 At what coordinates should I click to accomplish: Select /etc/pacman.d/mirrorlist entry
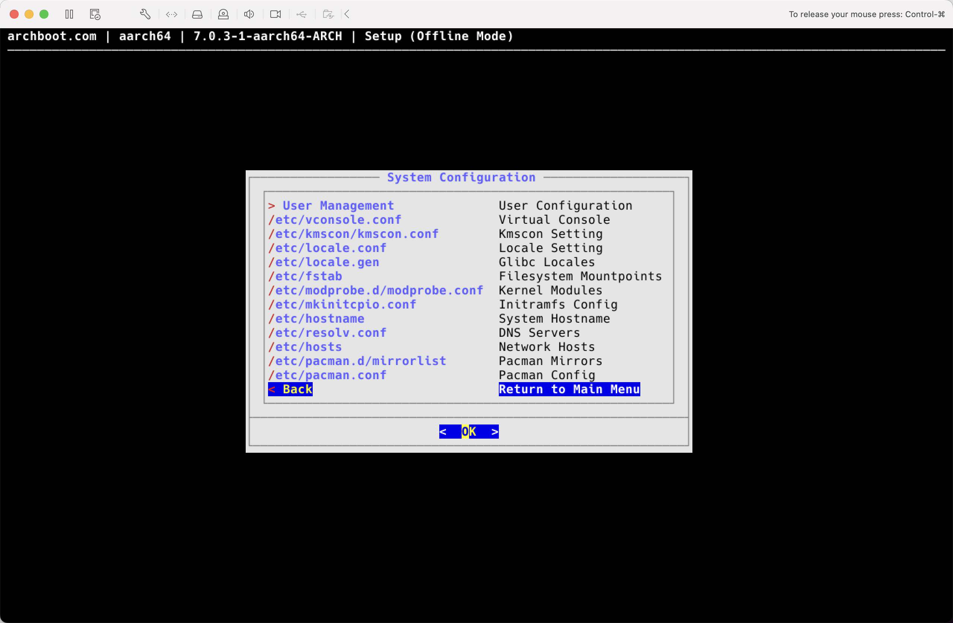click(x=465, y=361)
